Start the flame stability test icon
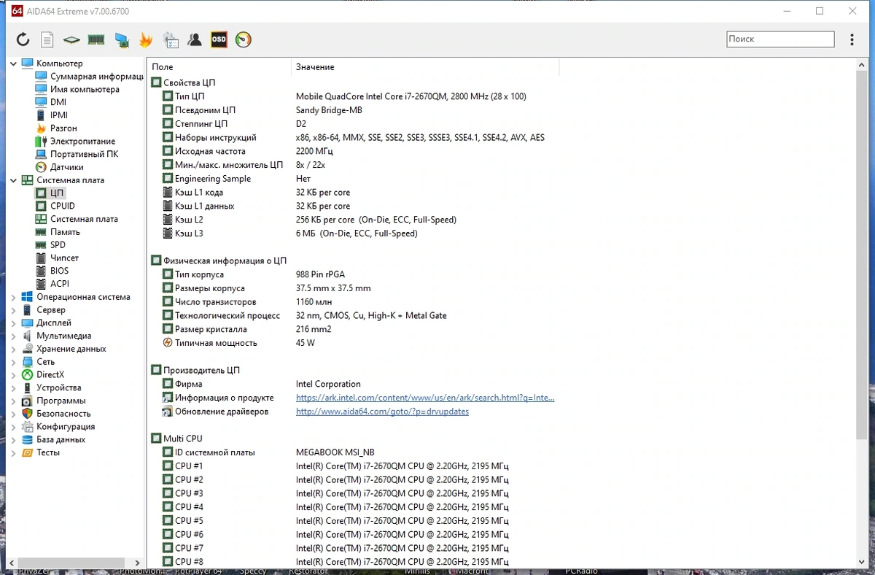The image size is (875, 575). tap(146, 39)
